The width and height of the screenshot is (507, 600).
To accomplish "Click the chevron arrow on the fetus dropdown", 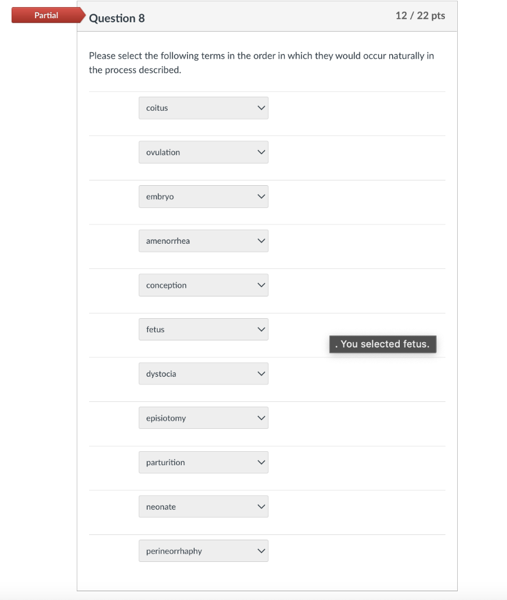I will tap(261, 330).
